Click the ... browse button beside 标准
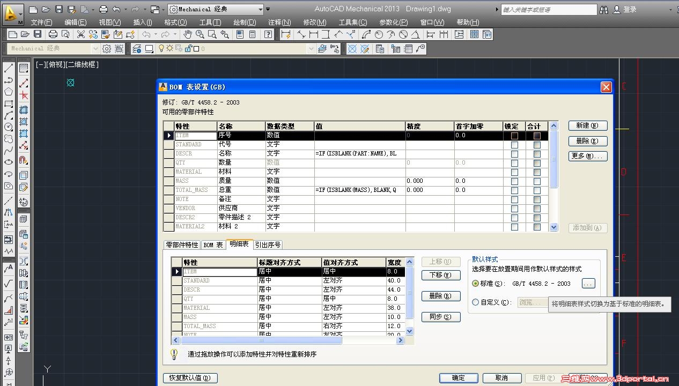The height and width of the screenshot is (386, 679). (588, 284)
